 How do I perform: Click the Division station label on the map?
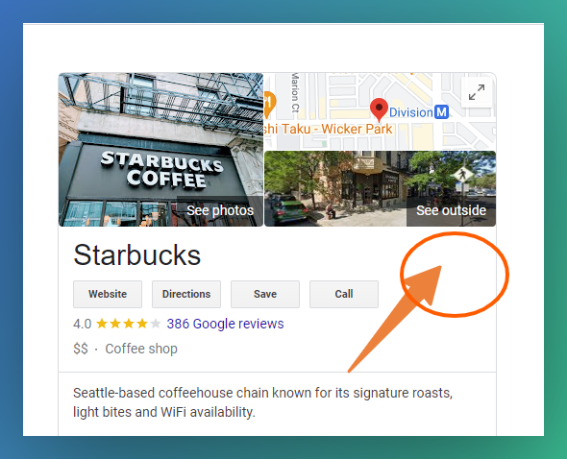[411, 112]
